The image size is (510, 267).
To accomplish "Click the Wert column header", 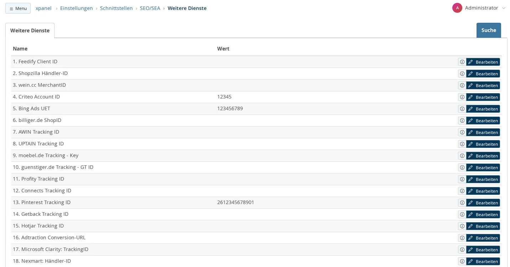I will [x=223, y=49].
